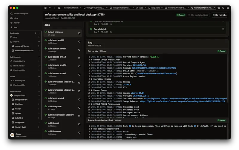Viewport: 239px width, 150px height.
Task: Re-run the build sparse arm64 job
Action: [x=79, y=58]
